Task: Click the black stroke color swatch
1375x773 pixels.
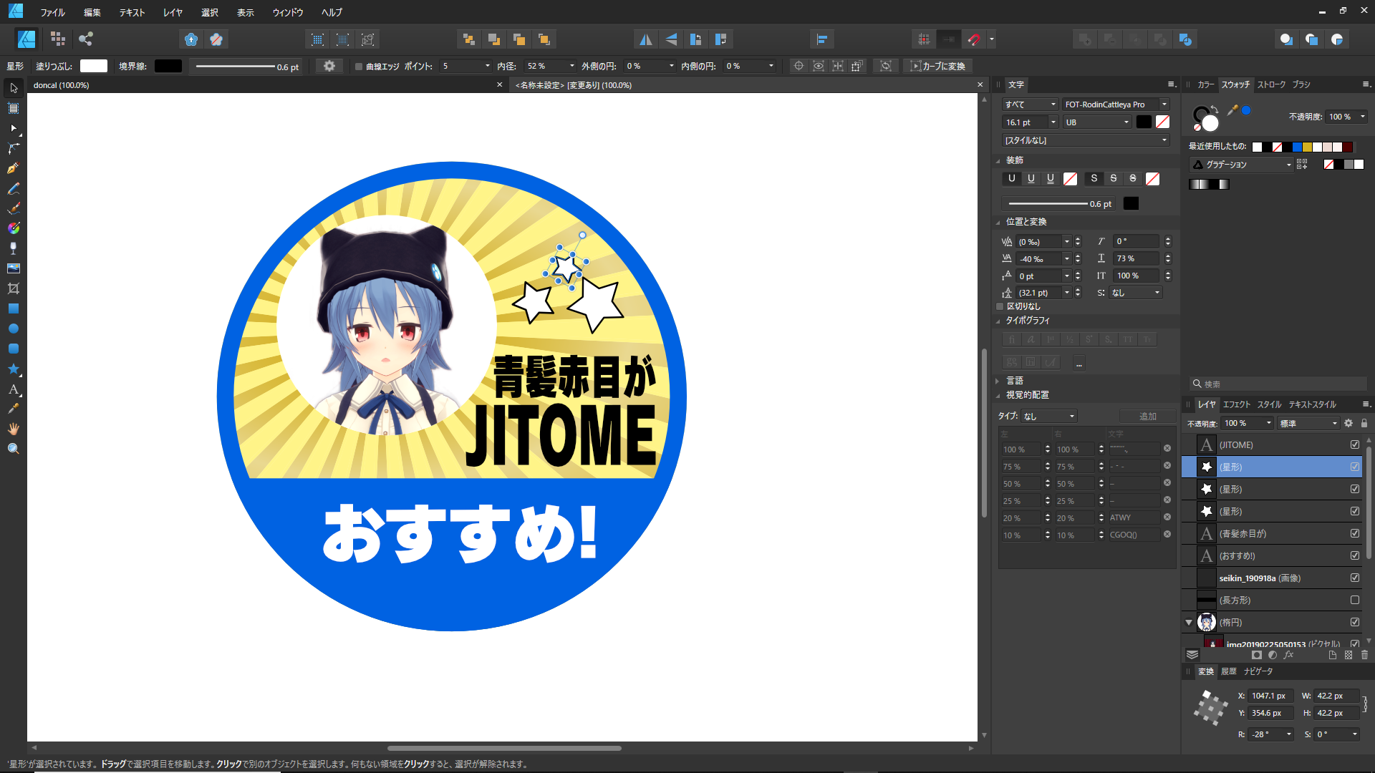Action: (168, 66)
